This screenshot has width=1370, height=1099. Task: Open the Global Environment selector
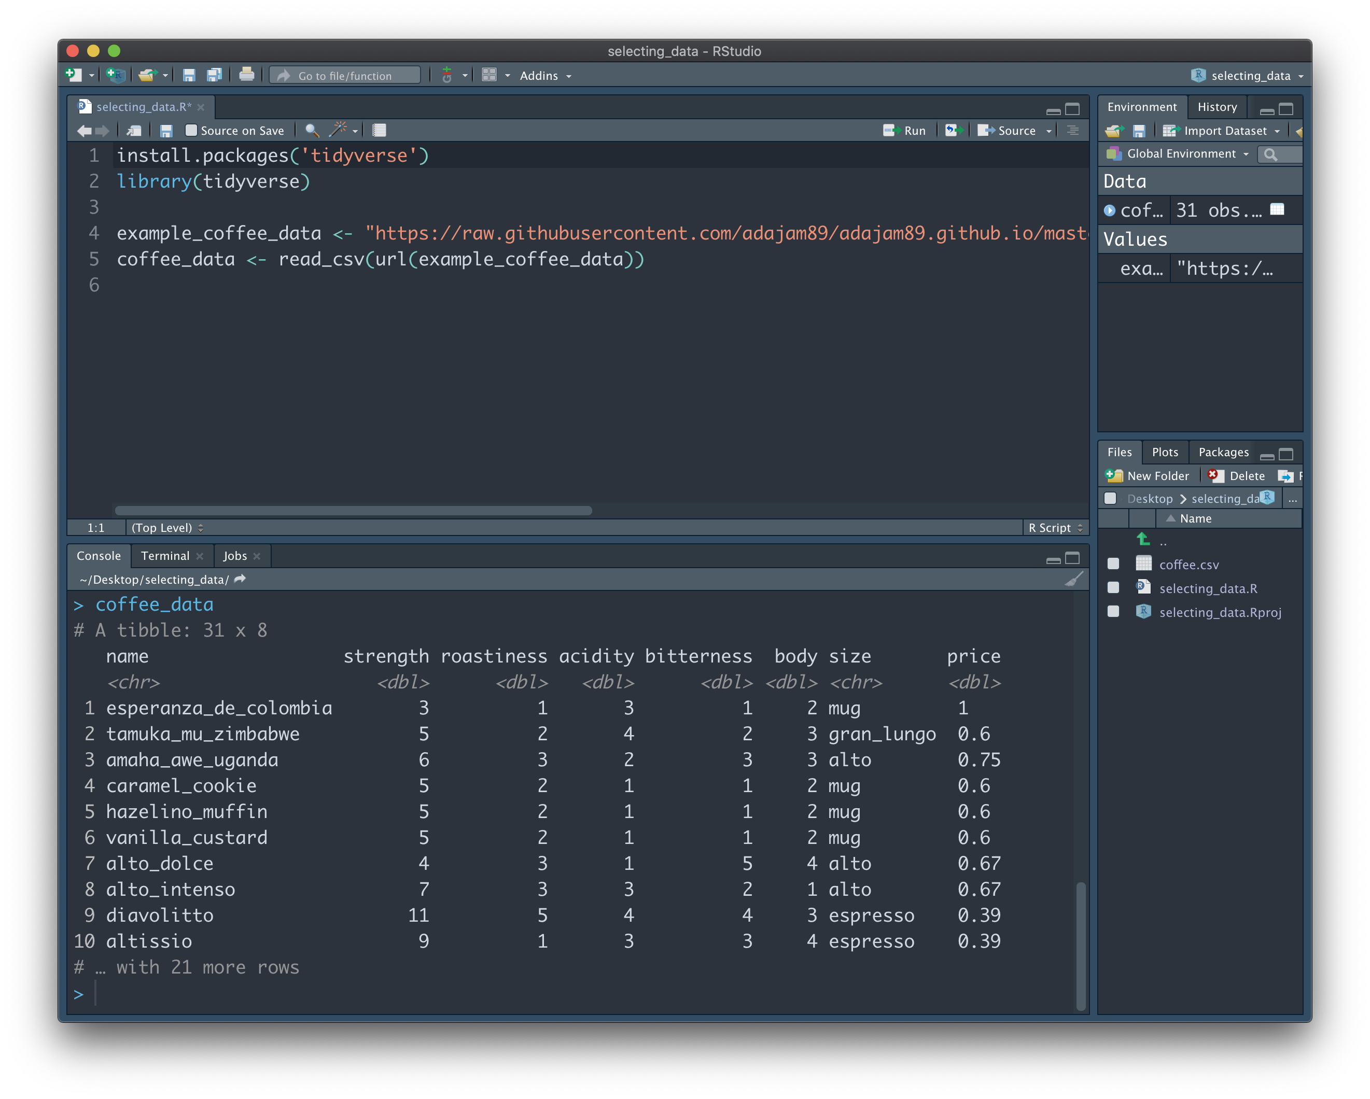click(x=1178, y=154)
